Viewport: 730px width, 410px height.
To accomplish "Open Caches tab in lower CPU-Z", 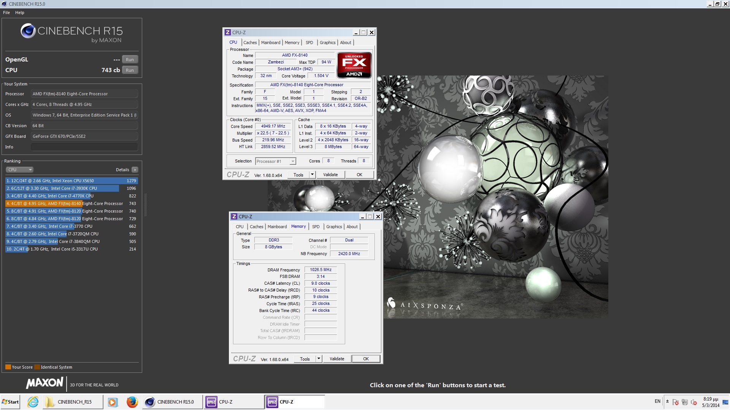I will (256, 227).
